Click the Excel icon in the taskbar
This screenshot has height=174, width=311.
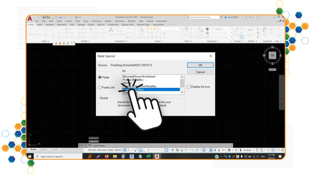(149, 156)
